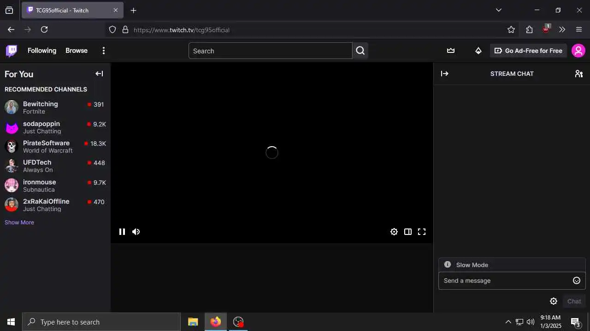
Task: Focus the Twitch Search box
Action: click(x=270, y=51)
